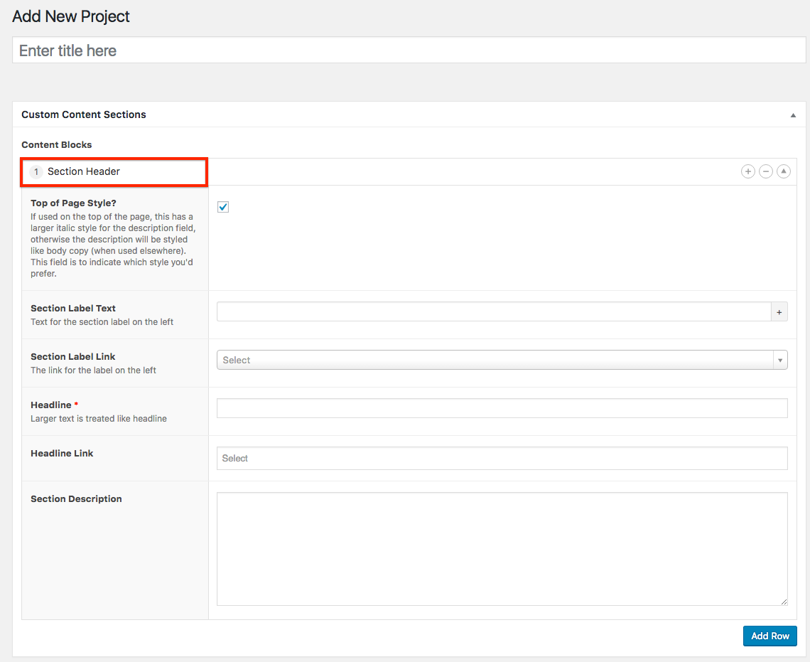Click the Section Description textarea resize grip

(783, 602)
